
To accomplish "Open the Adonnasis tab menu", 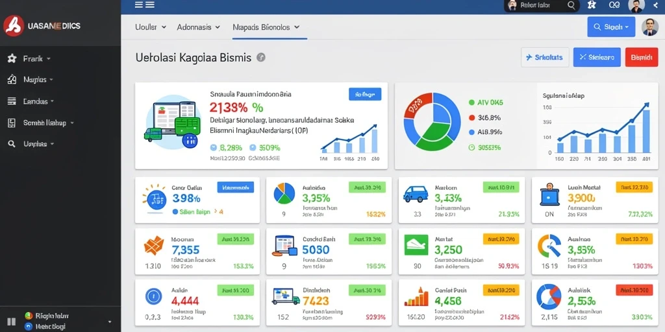I will (199, 27).
